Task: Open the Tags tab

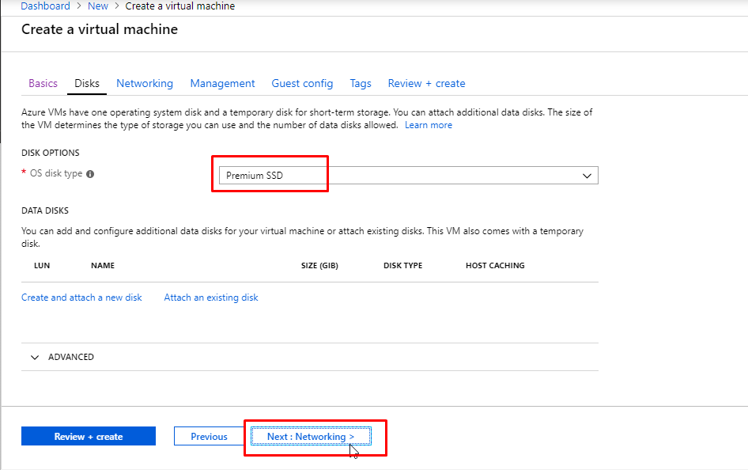Action: pyautogui.click(x=361, y=83)
